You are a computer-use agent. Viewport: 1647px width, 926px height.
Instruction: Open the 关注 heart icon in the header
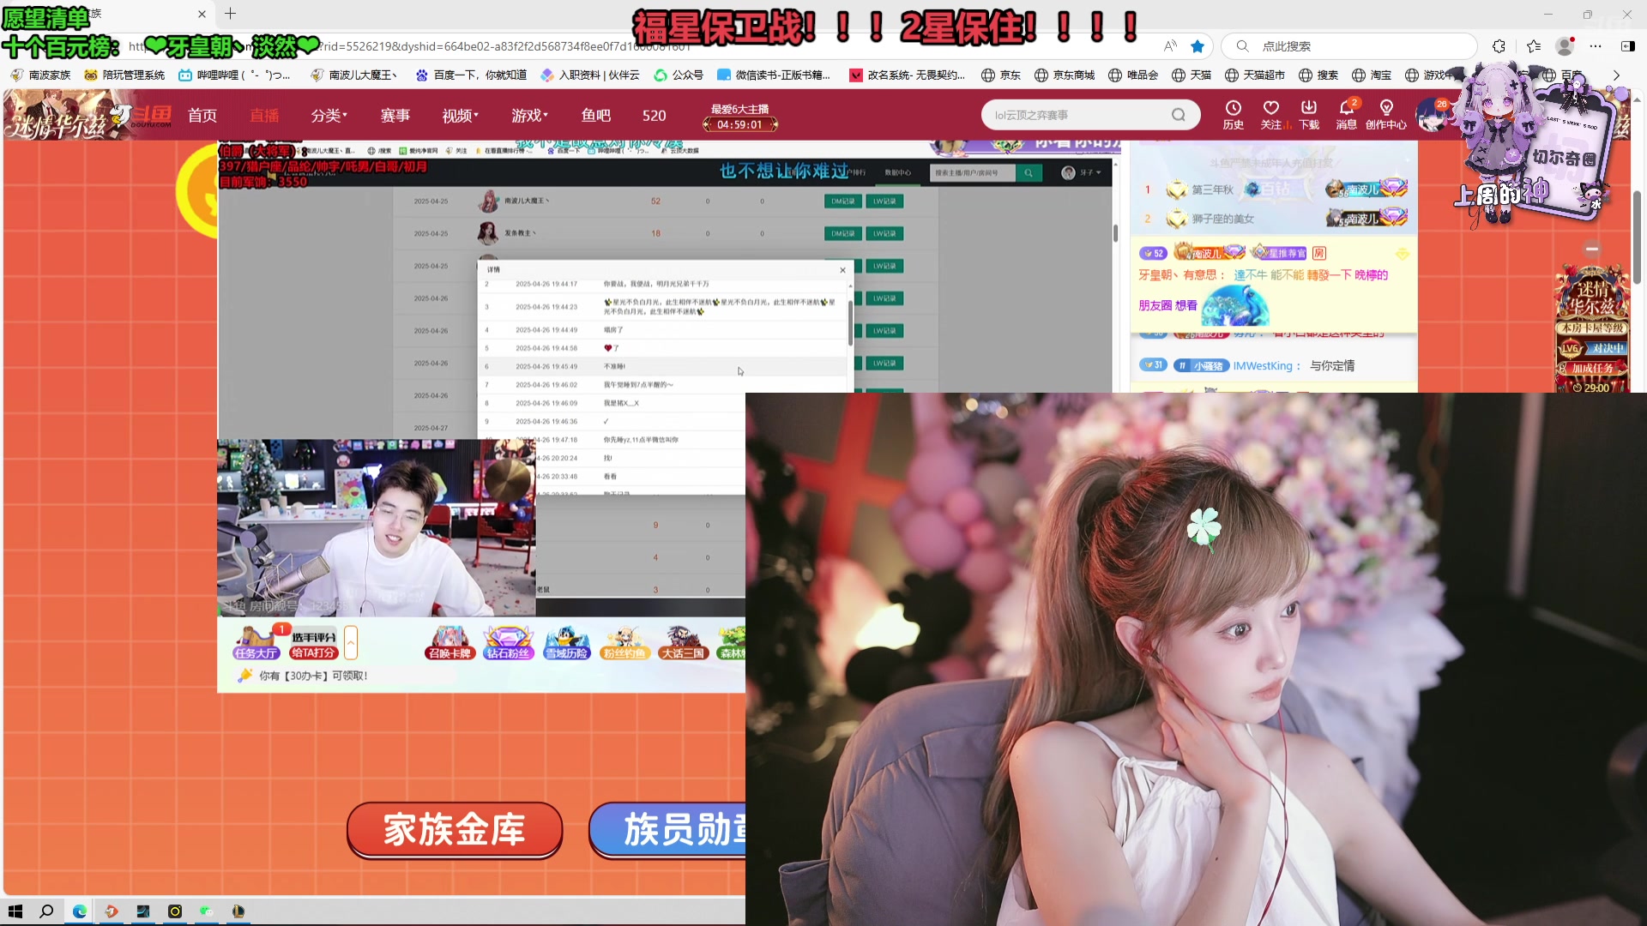tap(1271, 115)
